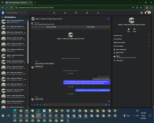Open the Facebook menu grid icon
This screenshot has height=123, width=154.
(141, 13)
